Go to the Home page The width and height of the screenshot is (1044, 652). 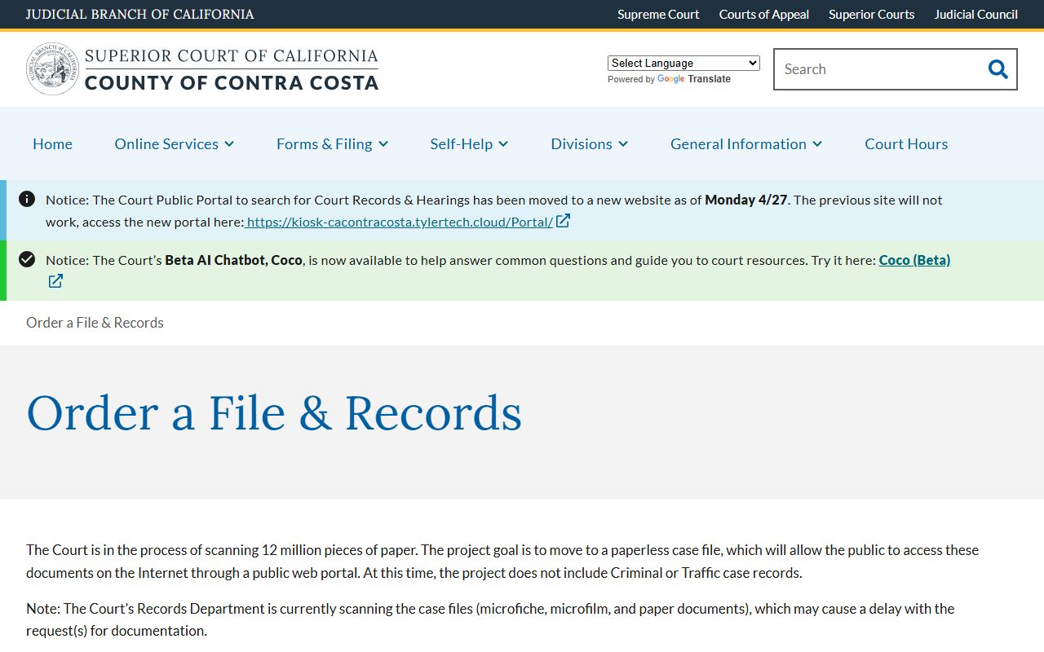coord(52,143)
